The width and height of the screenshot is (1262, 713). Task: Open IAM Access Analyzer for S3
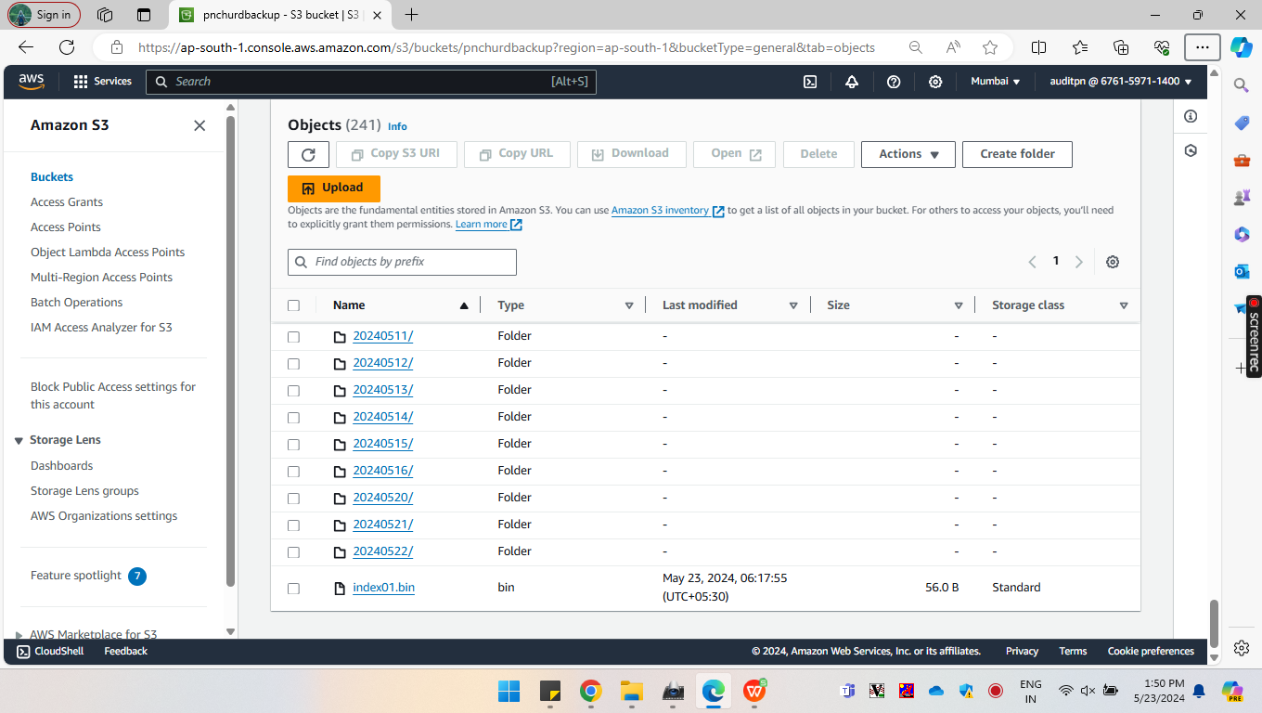click(x=101, y=328)
